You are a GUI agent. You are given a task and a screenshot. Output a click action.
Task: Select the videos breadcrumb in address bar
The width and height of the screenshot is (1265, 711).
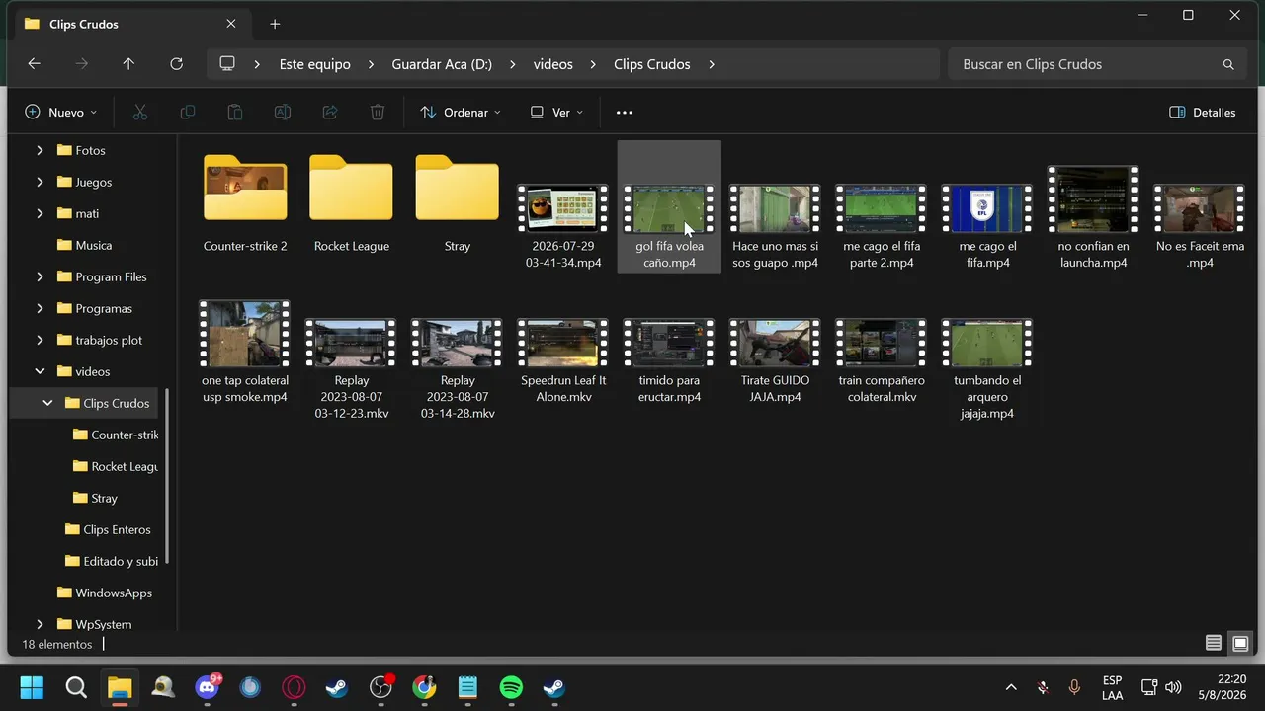click(x=553, y=64)
